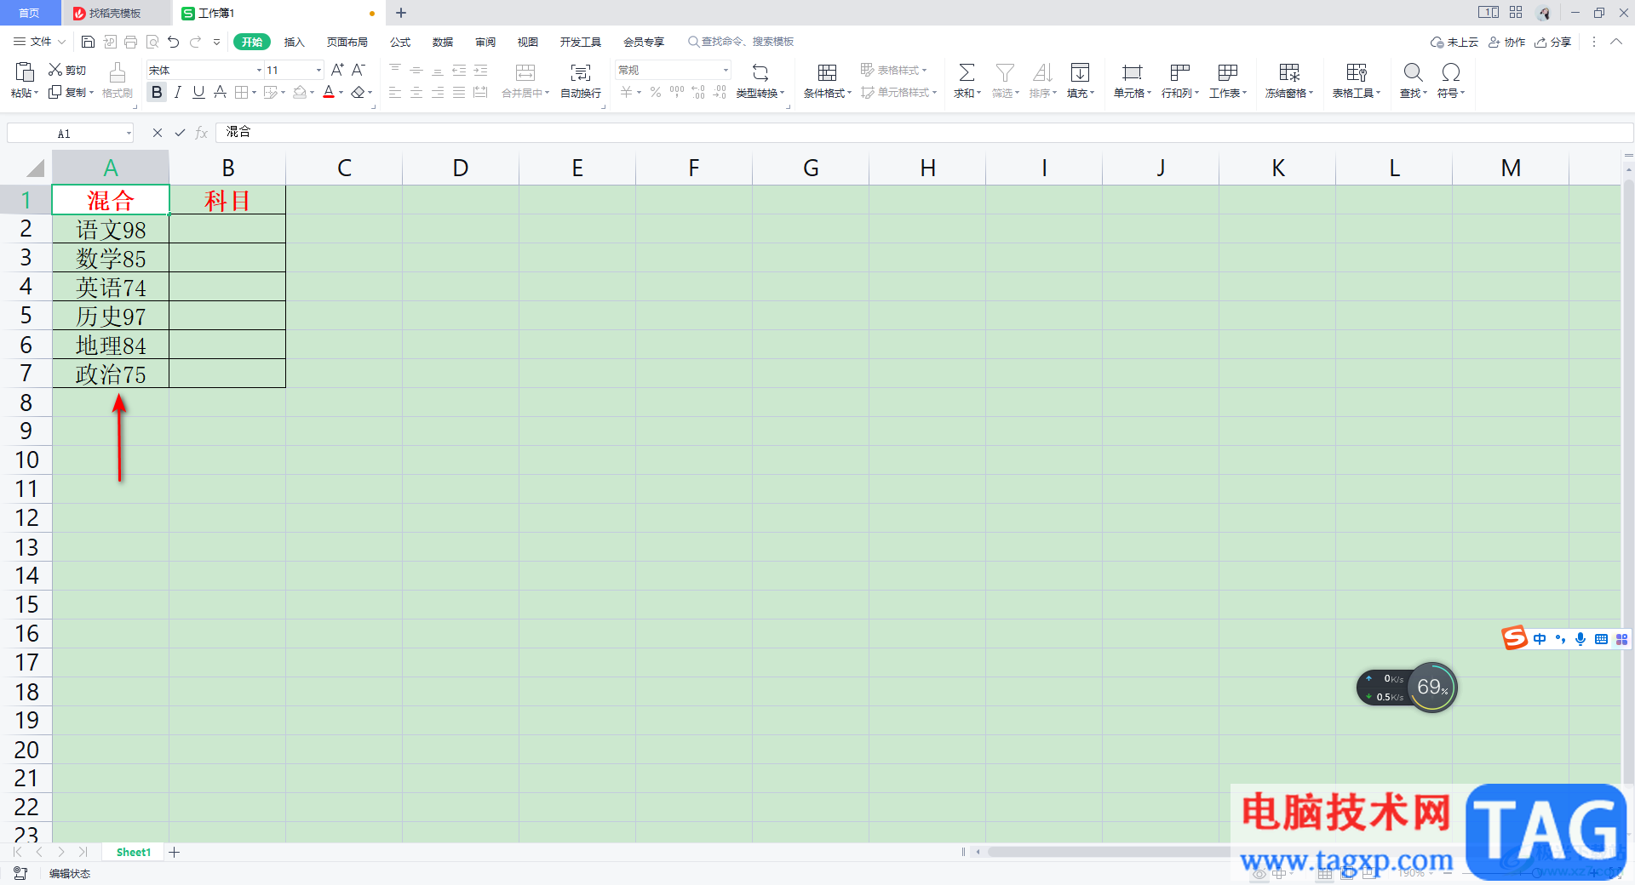Confirm formula bar entry with checkmark

180,133
